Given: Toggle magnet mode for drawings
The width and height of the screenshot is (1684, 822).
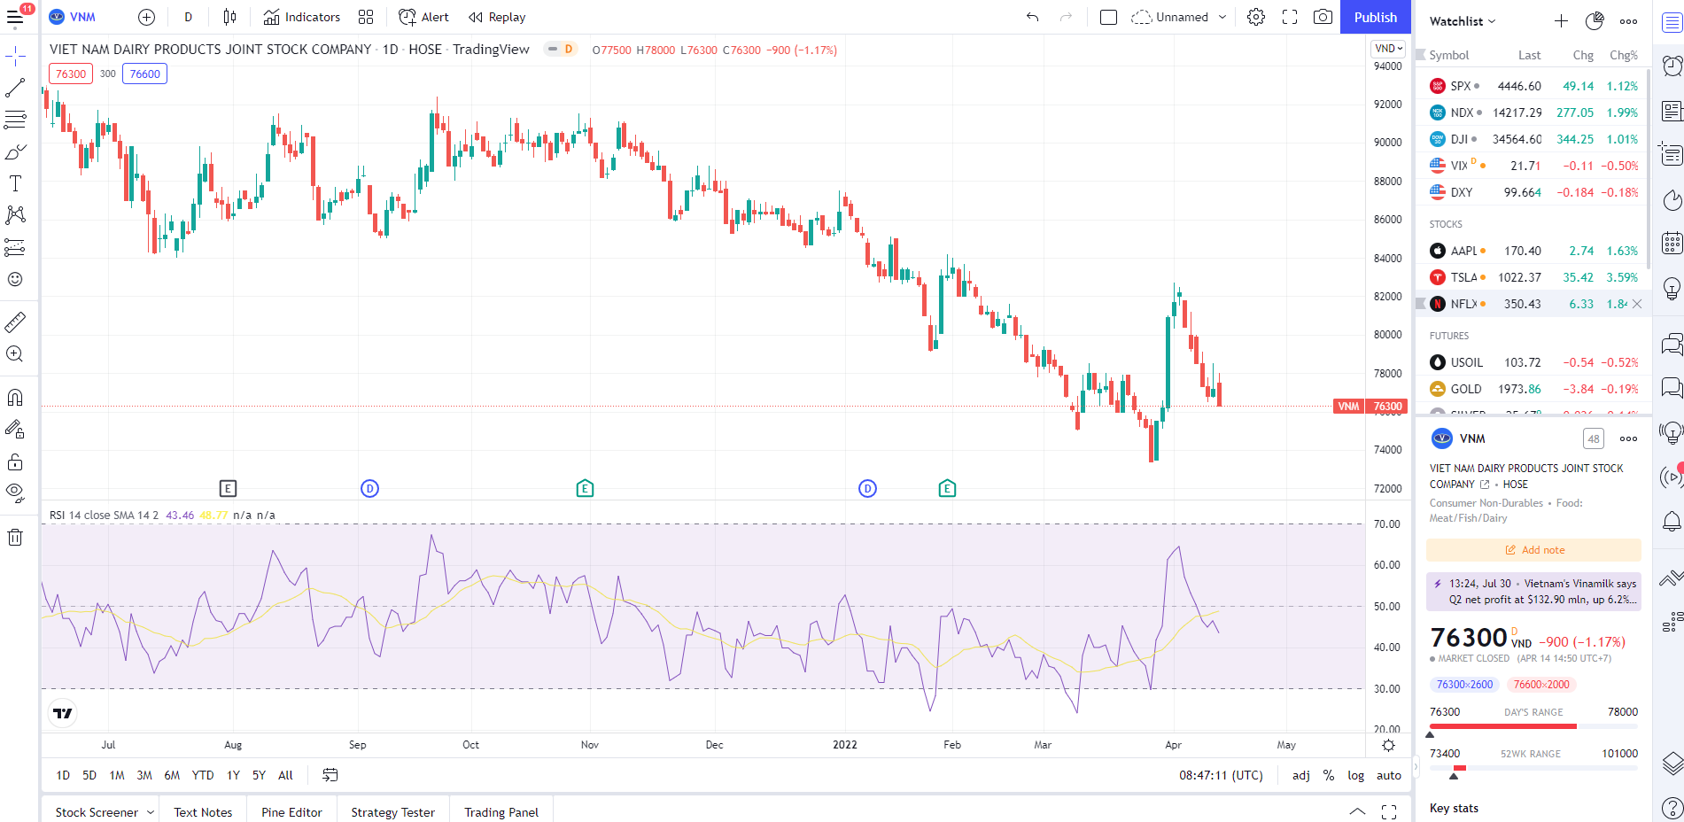Looking at the screenshot, I should pyautogui.click(x=15, y=397).
